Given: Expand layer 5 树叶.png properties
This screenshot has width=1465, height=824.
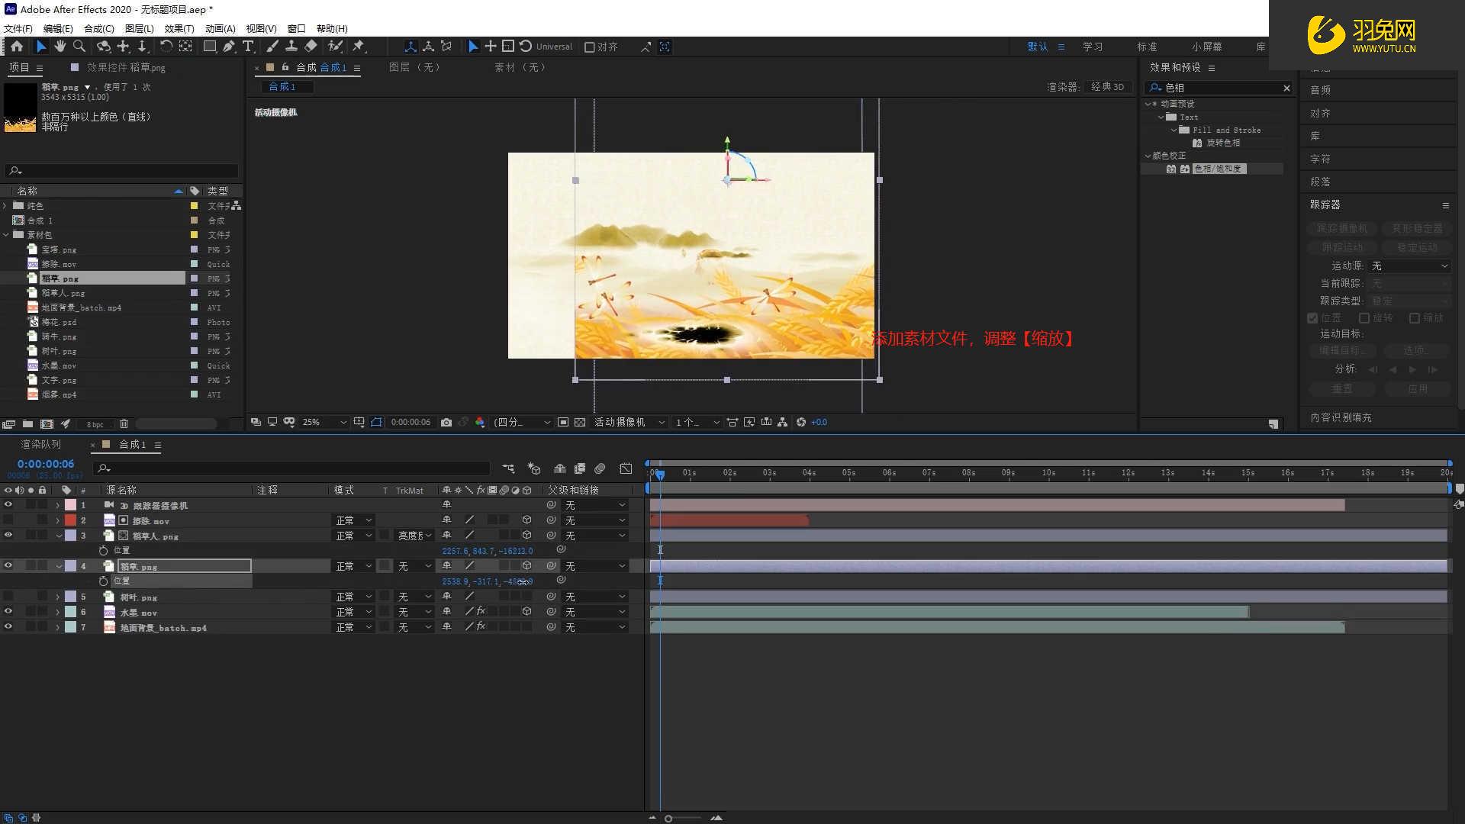Looking at the screenshot, I should [58, 597].
